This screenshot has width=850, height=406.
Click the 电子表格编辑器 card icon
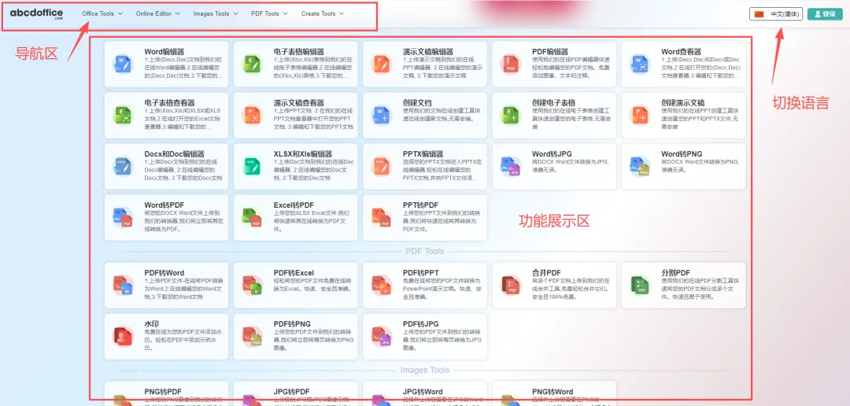pyautogui.click(x=252, y=64)
